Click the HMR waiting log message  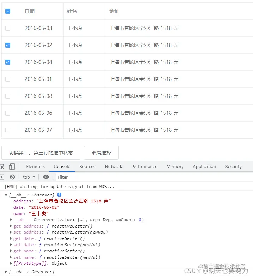pos(59,187)
